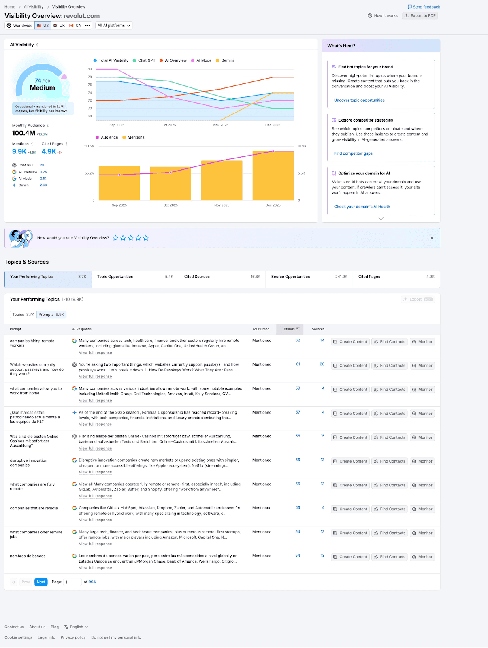Click Uncover topic opportunities link
The width and height of the screenshot is (488, 648).
coord(359,100)
